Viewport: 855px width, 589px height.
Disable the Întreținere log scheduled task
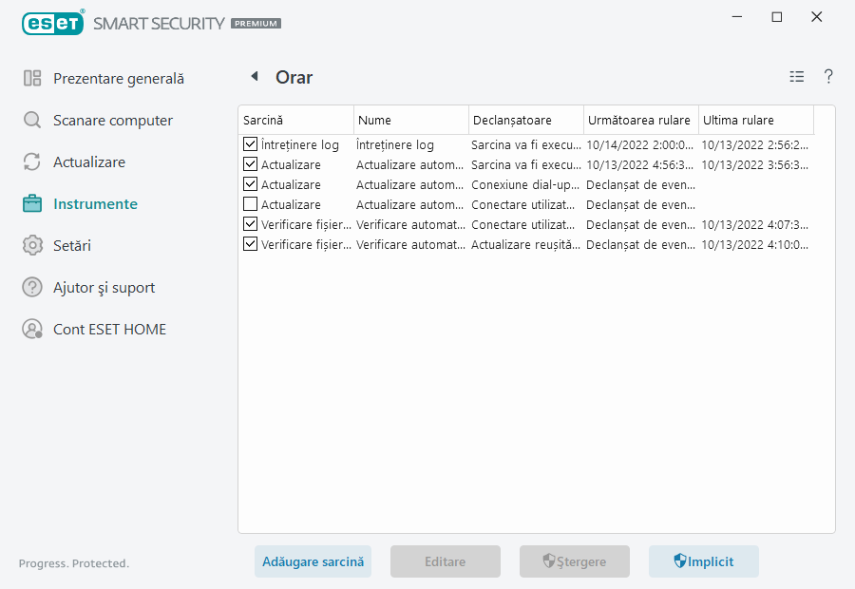250,144
